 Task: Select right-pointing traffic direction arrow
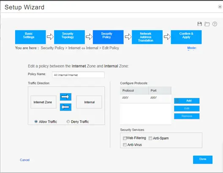click(65, 97)
